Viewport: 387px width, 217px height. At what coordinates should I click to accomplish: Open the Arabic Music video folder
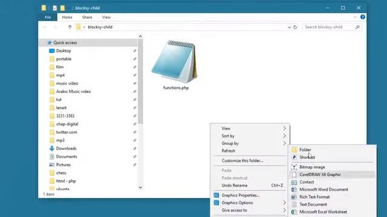(x=73, y=92)
